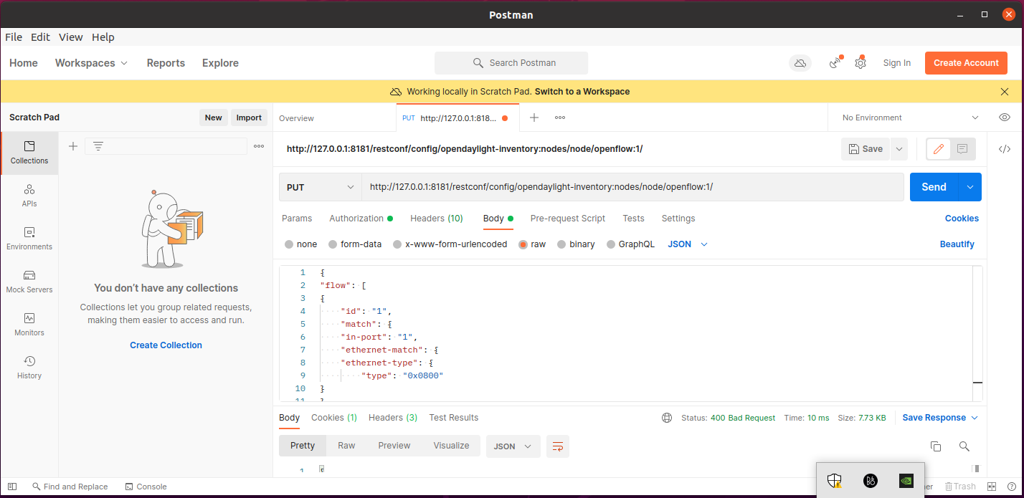Screen dimensions: 1024x498
Task: Click the Send button
Action: (934, 187)
